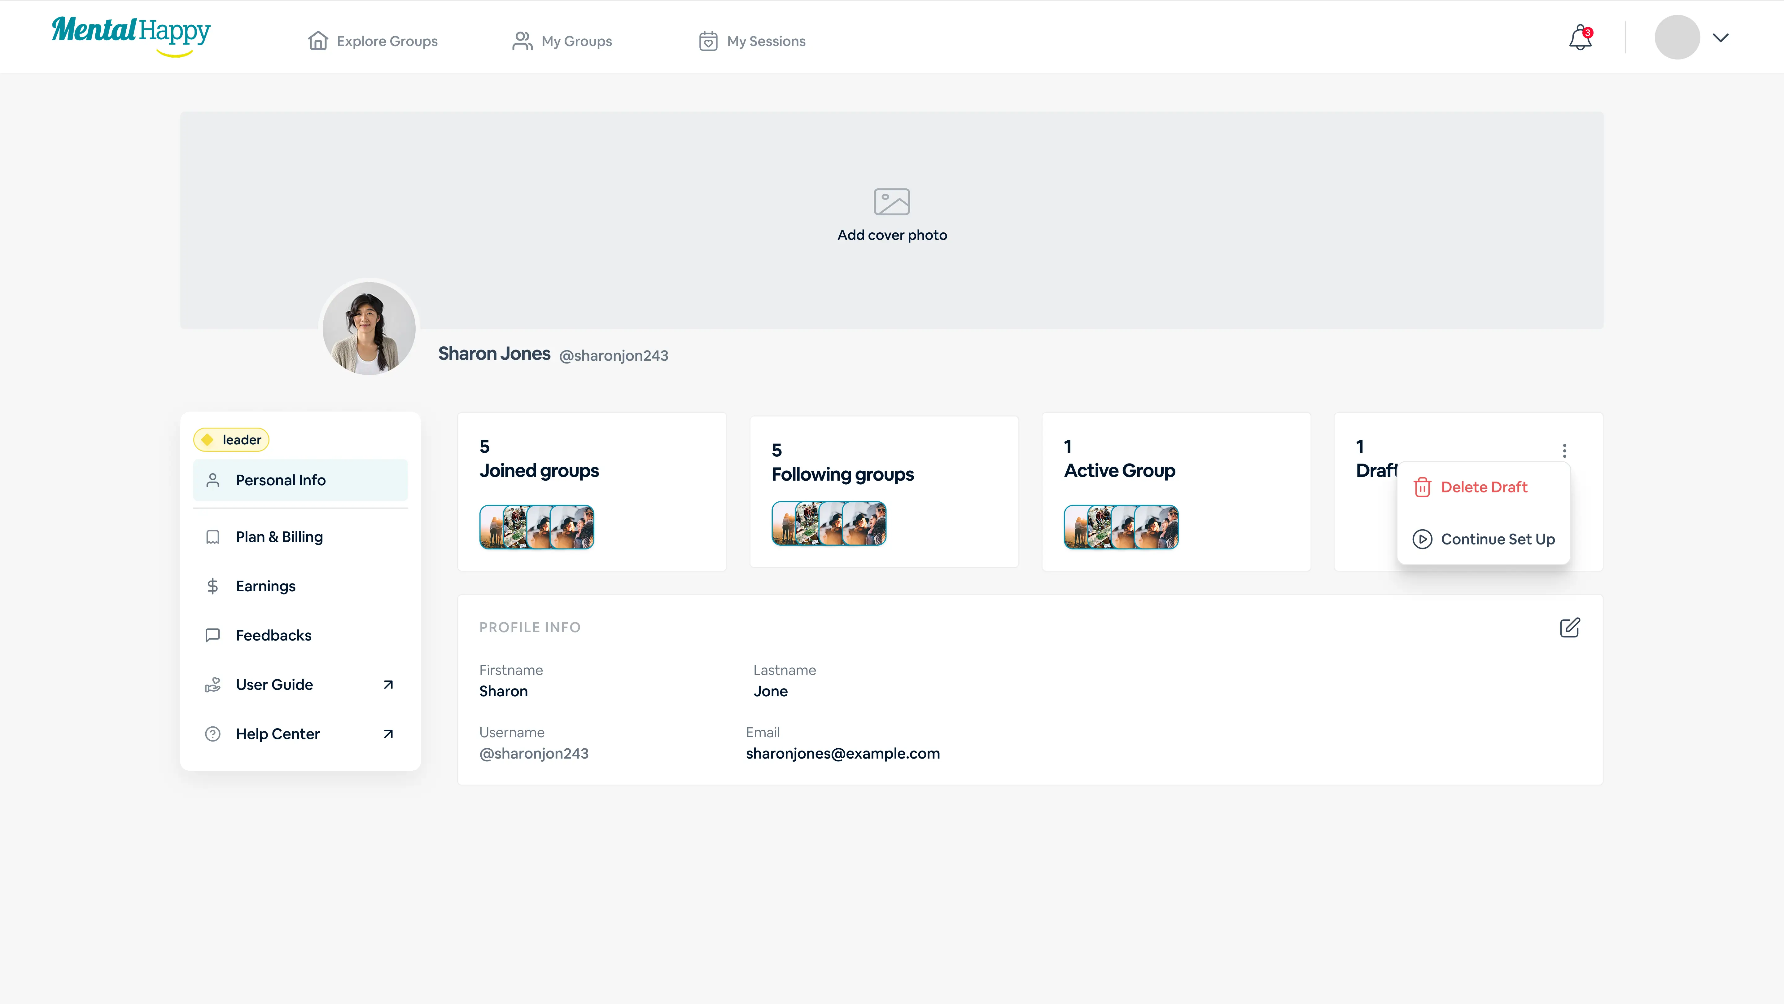Open the notifications bell
The height and width of the screenshot is (1004, 1784).
tap(1581, 37)
